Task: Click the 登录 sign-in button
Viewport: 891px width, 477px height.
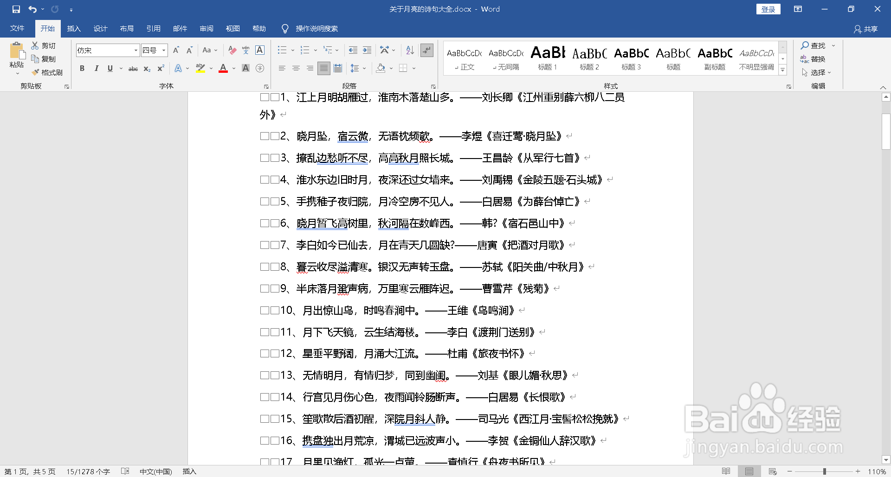Action: tap(768, 9)
